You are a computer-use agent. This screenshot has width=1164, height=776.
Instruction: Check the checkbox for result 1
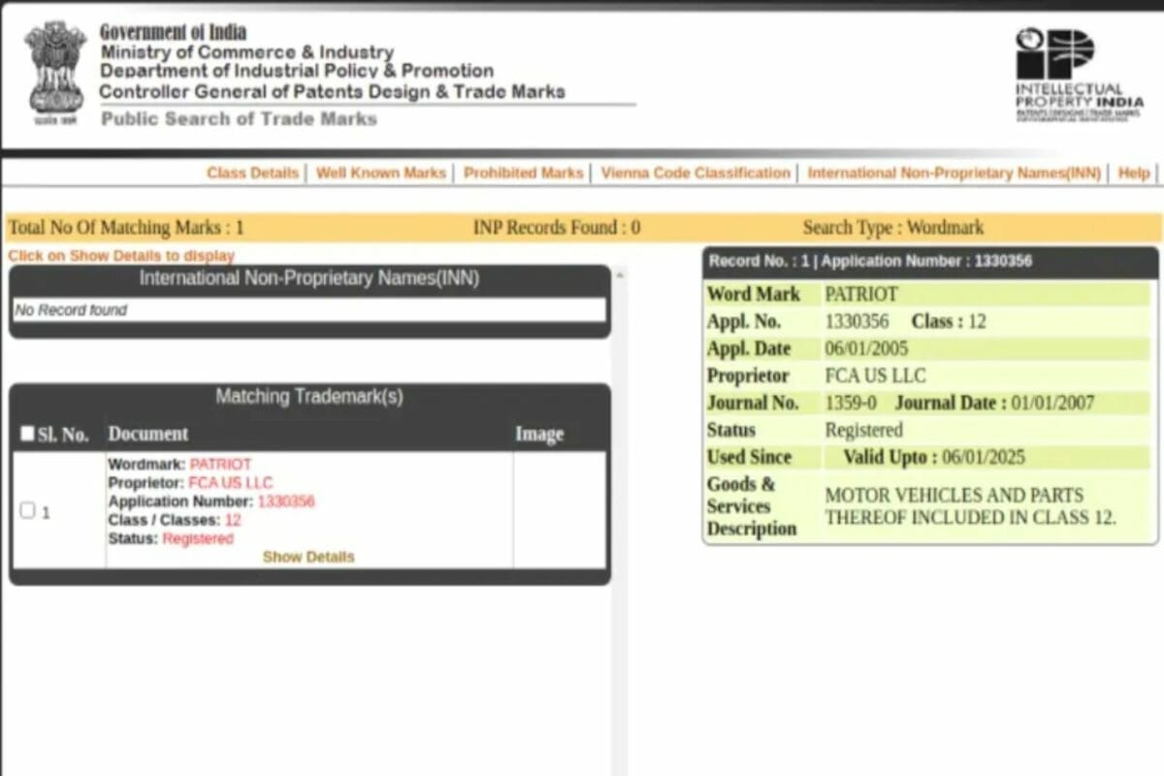coord(27,510)
